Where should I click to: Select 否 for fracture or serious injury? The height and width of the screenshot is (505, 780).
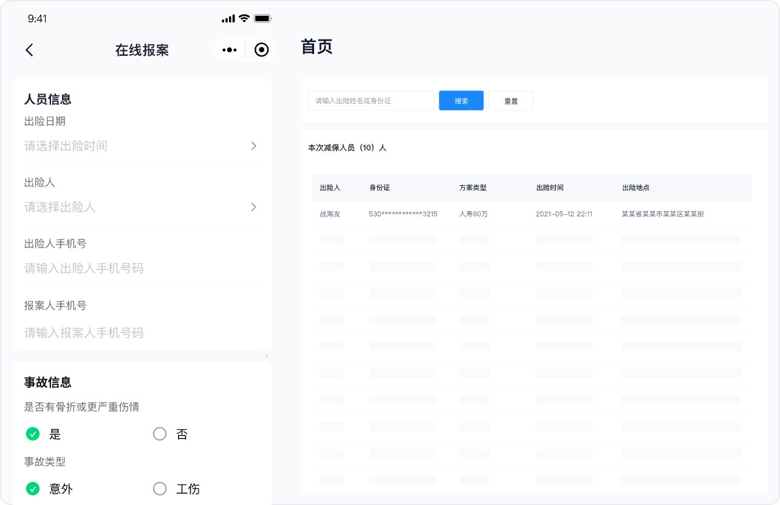coord(160,434)
